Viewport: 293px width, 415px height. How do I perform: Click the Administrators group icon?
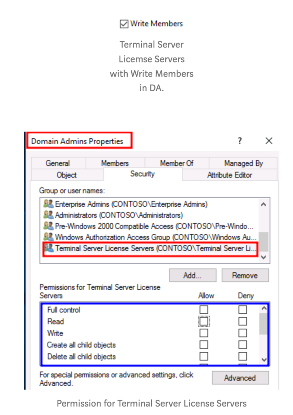49,215
